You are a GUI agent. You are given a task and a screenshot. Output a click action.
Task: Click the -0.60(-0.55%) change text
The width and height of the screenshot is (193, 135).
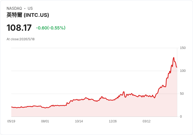[51, 28]
